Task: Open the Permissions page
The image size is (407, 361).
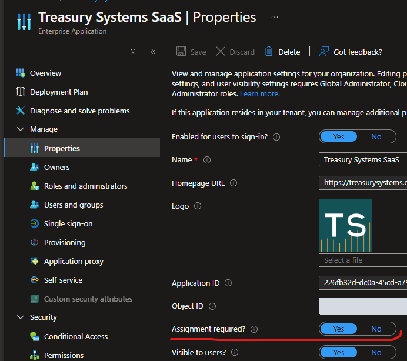Action: click(64, 355)
